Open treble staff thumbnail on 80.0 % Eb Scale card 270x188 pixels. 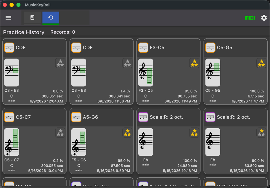point(213,142)
